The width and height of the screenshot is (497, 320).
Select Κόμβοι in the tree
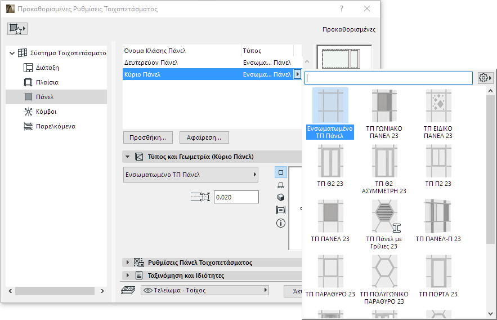point(46,112)
